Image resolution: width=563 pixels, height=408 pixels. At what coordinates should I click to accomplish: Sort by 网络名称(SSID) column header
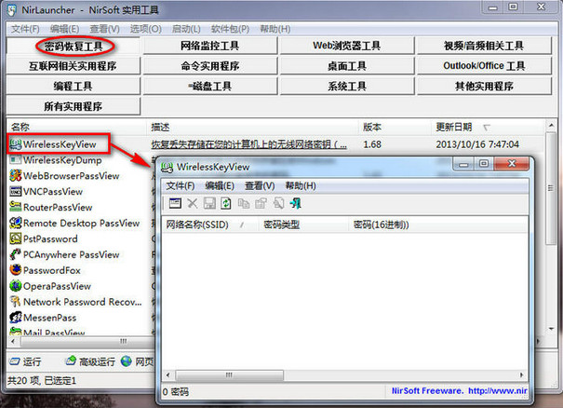tap(199, 224)
